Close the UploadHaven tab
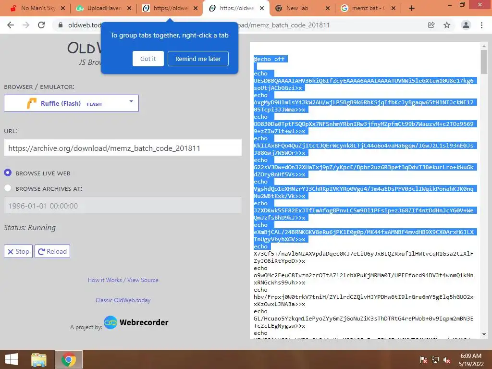492x369 pixels. (x=129, y=9)
